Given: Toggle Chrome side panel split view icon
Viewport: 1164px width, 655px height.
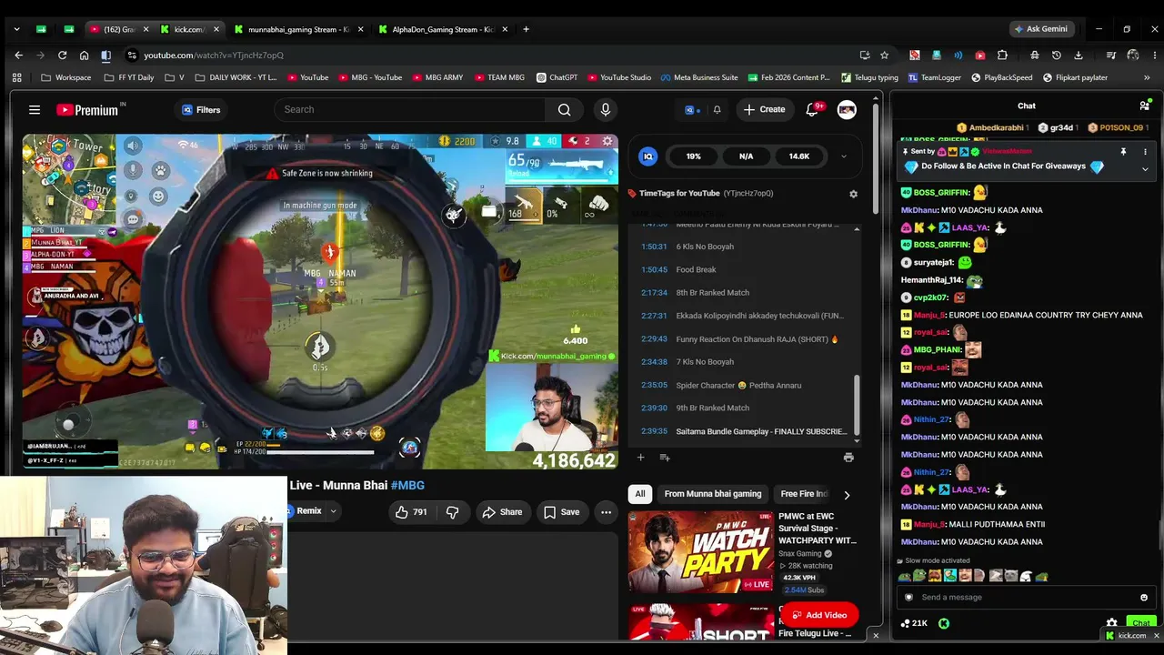Looking at the screenshot, I should [x=105, y=55].
